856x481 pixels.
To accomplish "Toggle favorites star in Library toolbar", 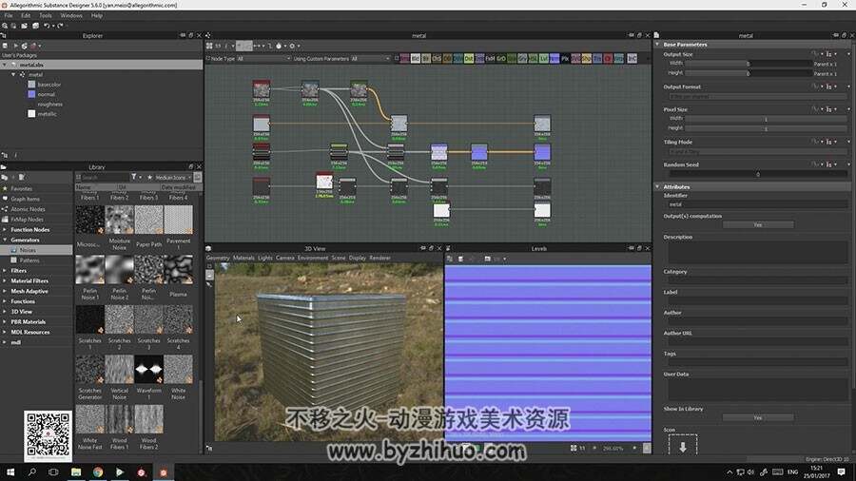I will pyautogui.click(x=149, y=177).
